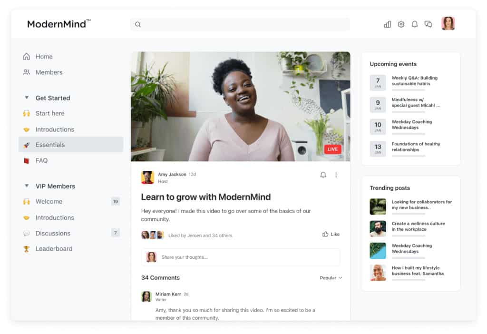Open messages chat bubbles icon
Viewport: 487px width, 334px height.
429,24
